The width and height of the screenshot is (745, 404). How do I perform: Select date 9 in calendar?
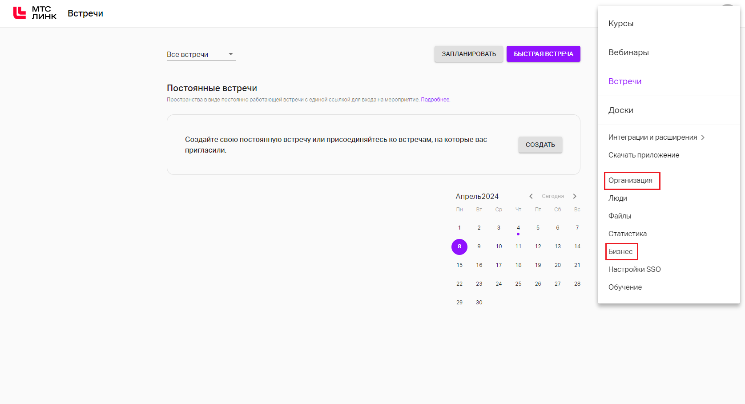[x=479, y=246]
